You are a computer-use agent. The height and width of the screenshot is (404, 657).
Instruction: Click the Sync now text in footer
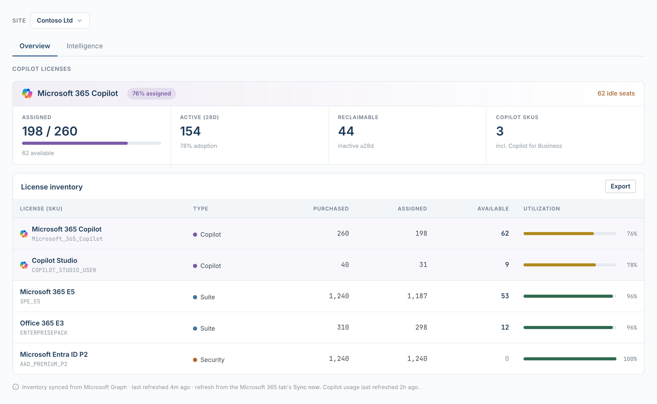click(x=306, y=387)
